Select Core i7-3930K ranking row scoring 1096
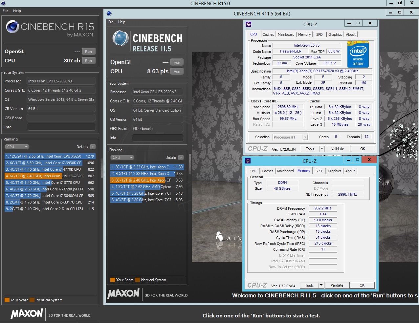The image size is (419, 323). click(x=50, y=163)
